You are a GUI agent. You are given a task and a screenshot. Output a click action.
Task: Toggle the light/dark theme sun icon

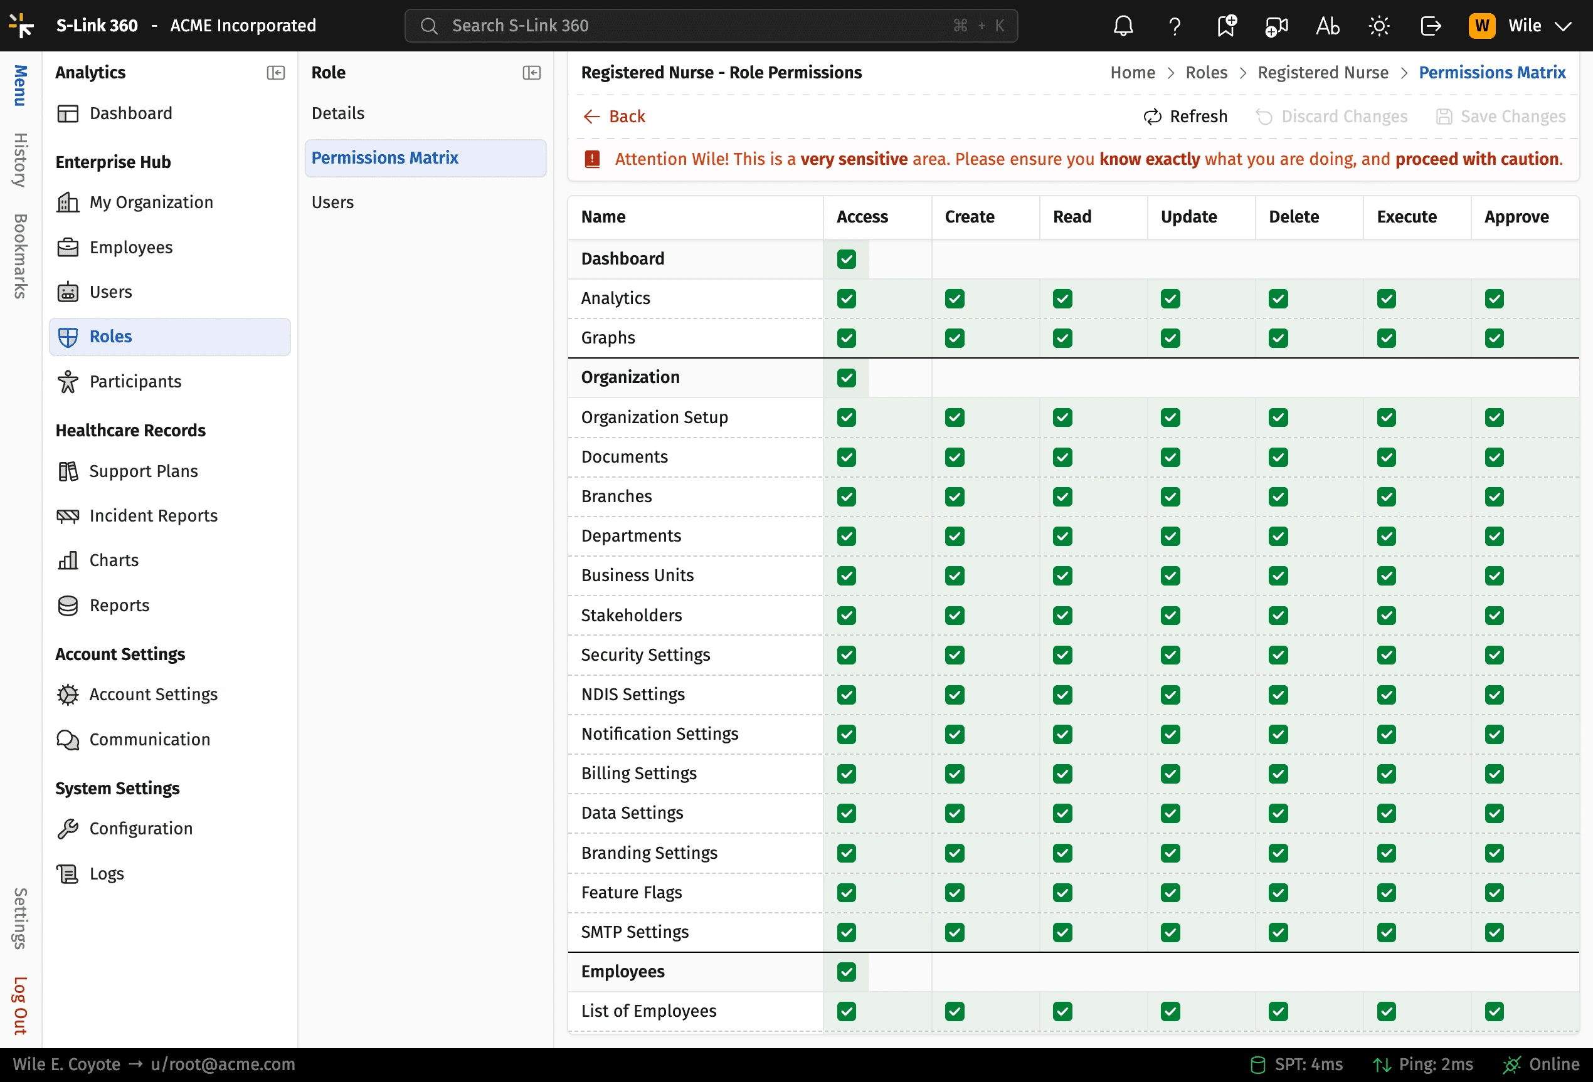click(x=1379, y=26)
